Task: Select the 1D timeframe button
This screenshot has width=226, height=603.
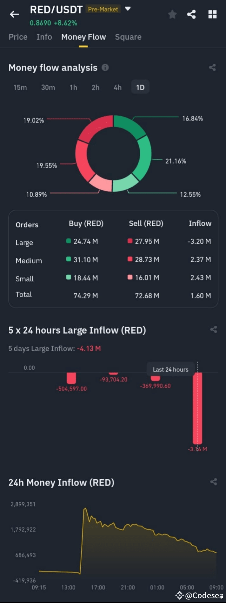Action: click(140, 87)
